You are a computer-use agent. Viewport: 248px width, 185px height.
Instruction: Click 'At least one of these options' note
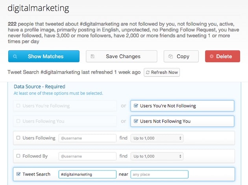coord(58,93)
